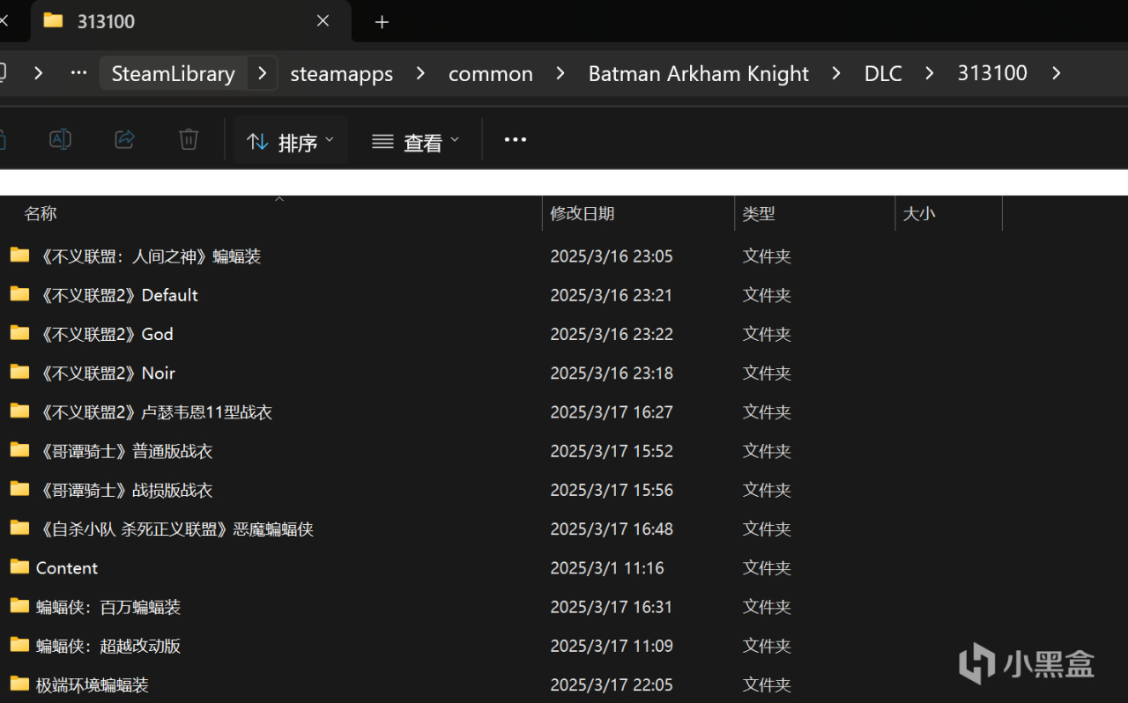The width and height of the screenshot is (1128, 703).
Task: Click the date 2025/3/17 11:09
Action: pos(612,646)
